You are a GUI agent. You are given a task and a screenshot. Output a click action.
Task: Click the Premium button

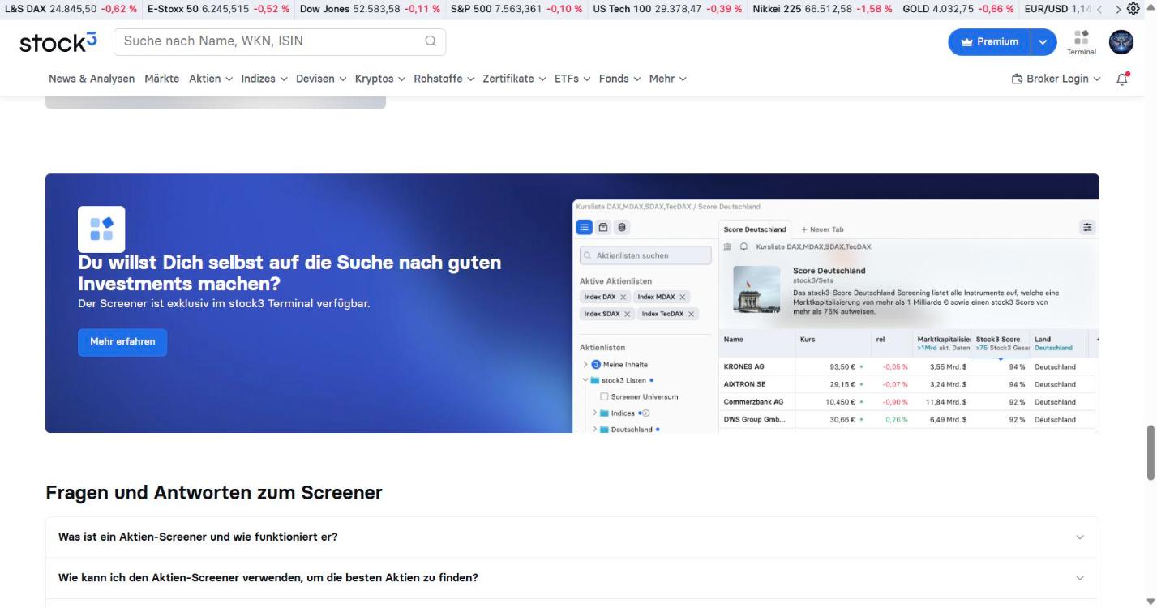[x=989, y=42]
